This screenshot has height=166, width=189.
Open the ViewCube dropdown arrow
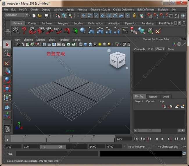point(127,68)
